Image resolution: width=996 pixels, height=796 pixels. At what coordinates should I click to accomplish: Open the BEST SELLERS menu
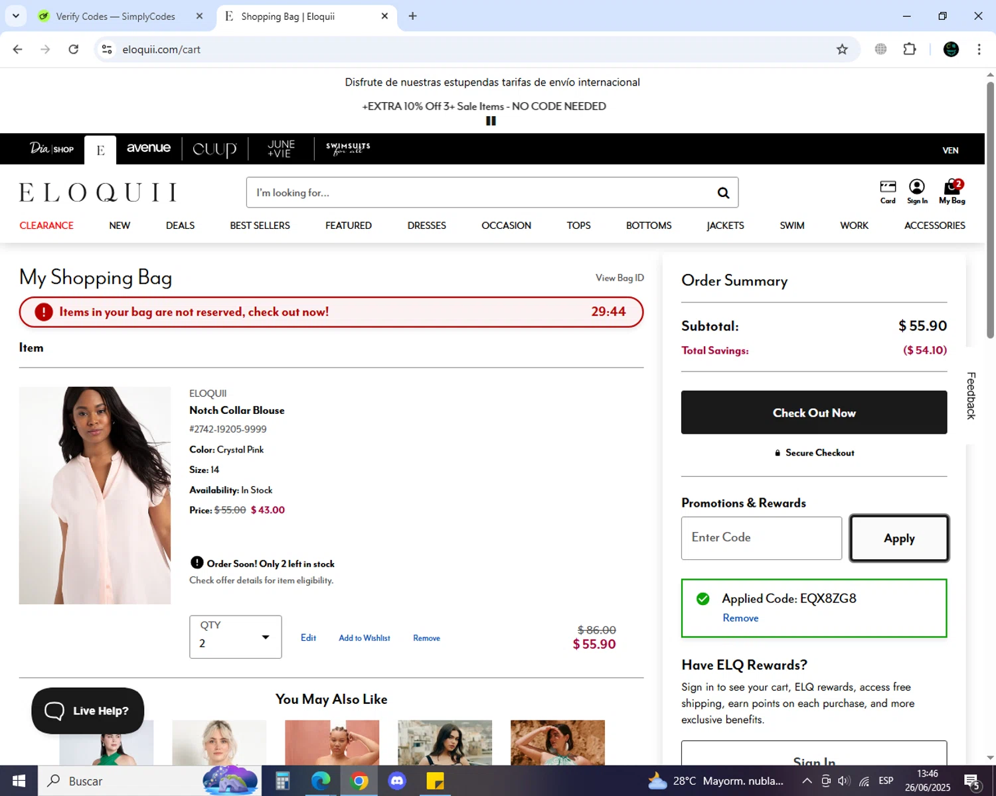[260, 226]
